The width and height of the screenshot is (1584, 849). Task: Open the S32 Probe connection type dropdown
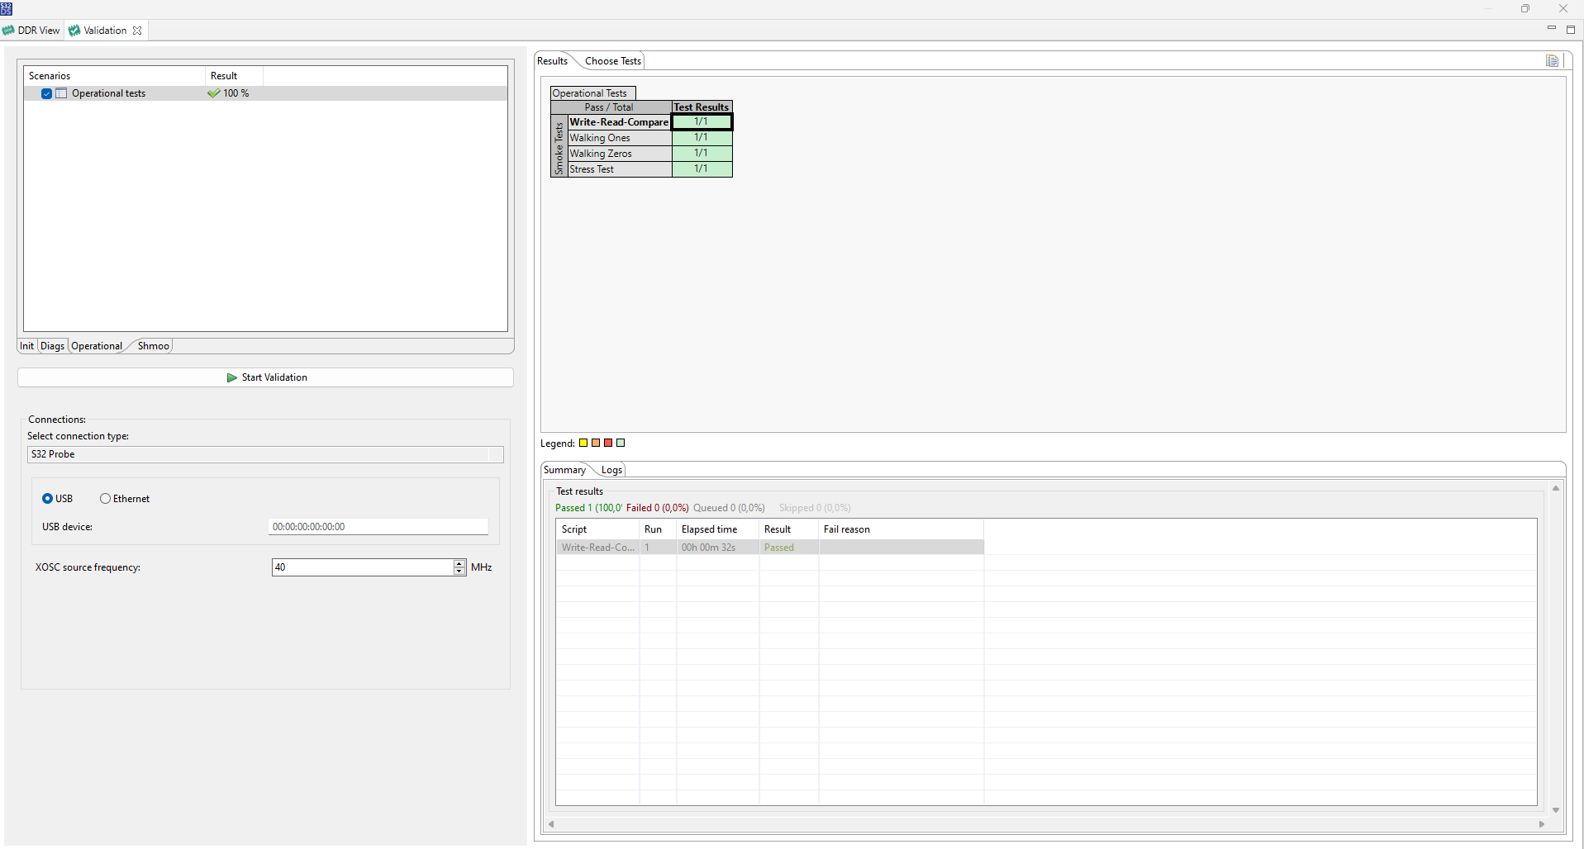[496, 454]
